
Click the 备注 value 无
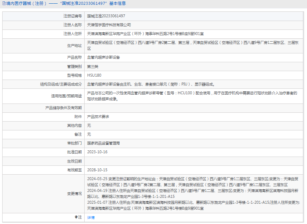[x=89, y=134]
